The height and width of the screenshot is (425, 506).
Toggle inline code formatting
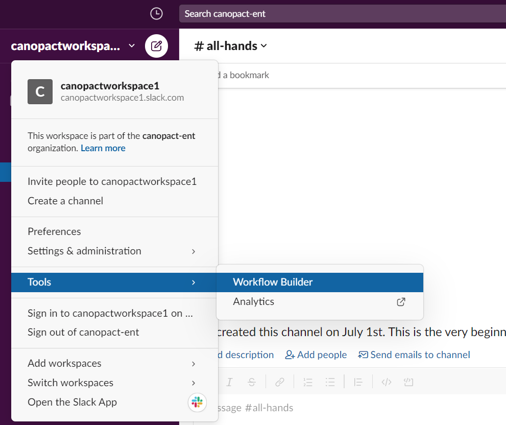387,382
